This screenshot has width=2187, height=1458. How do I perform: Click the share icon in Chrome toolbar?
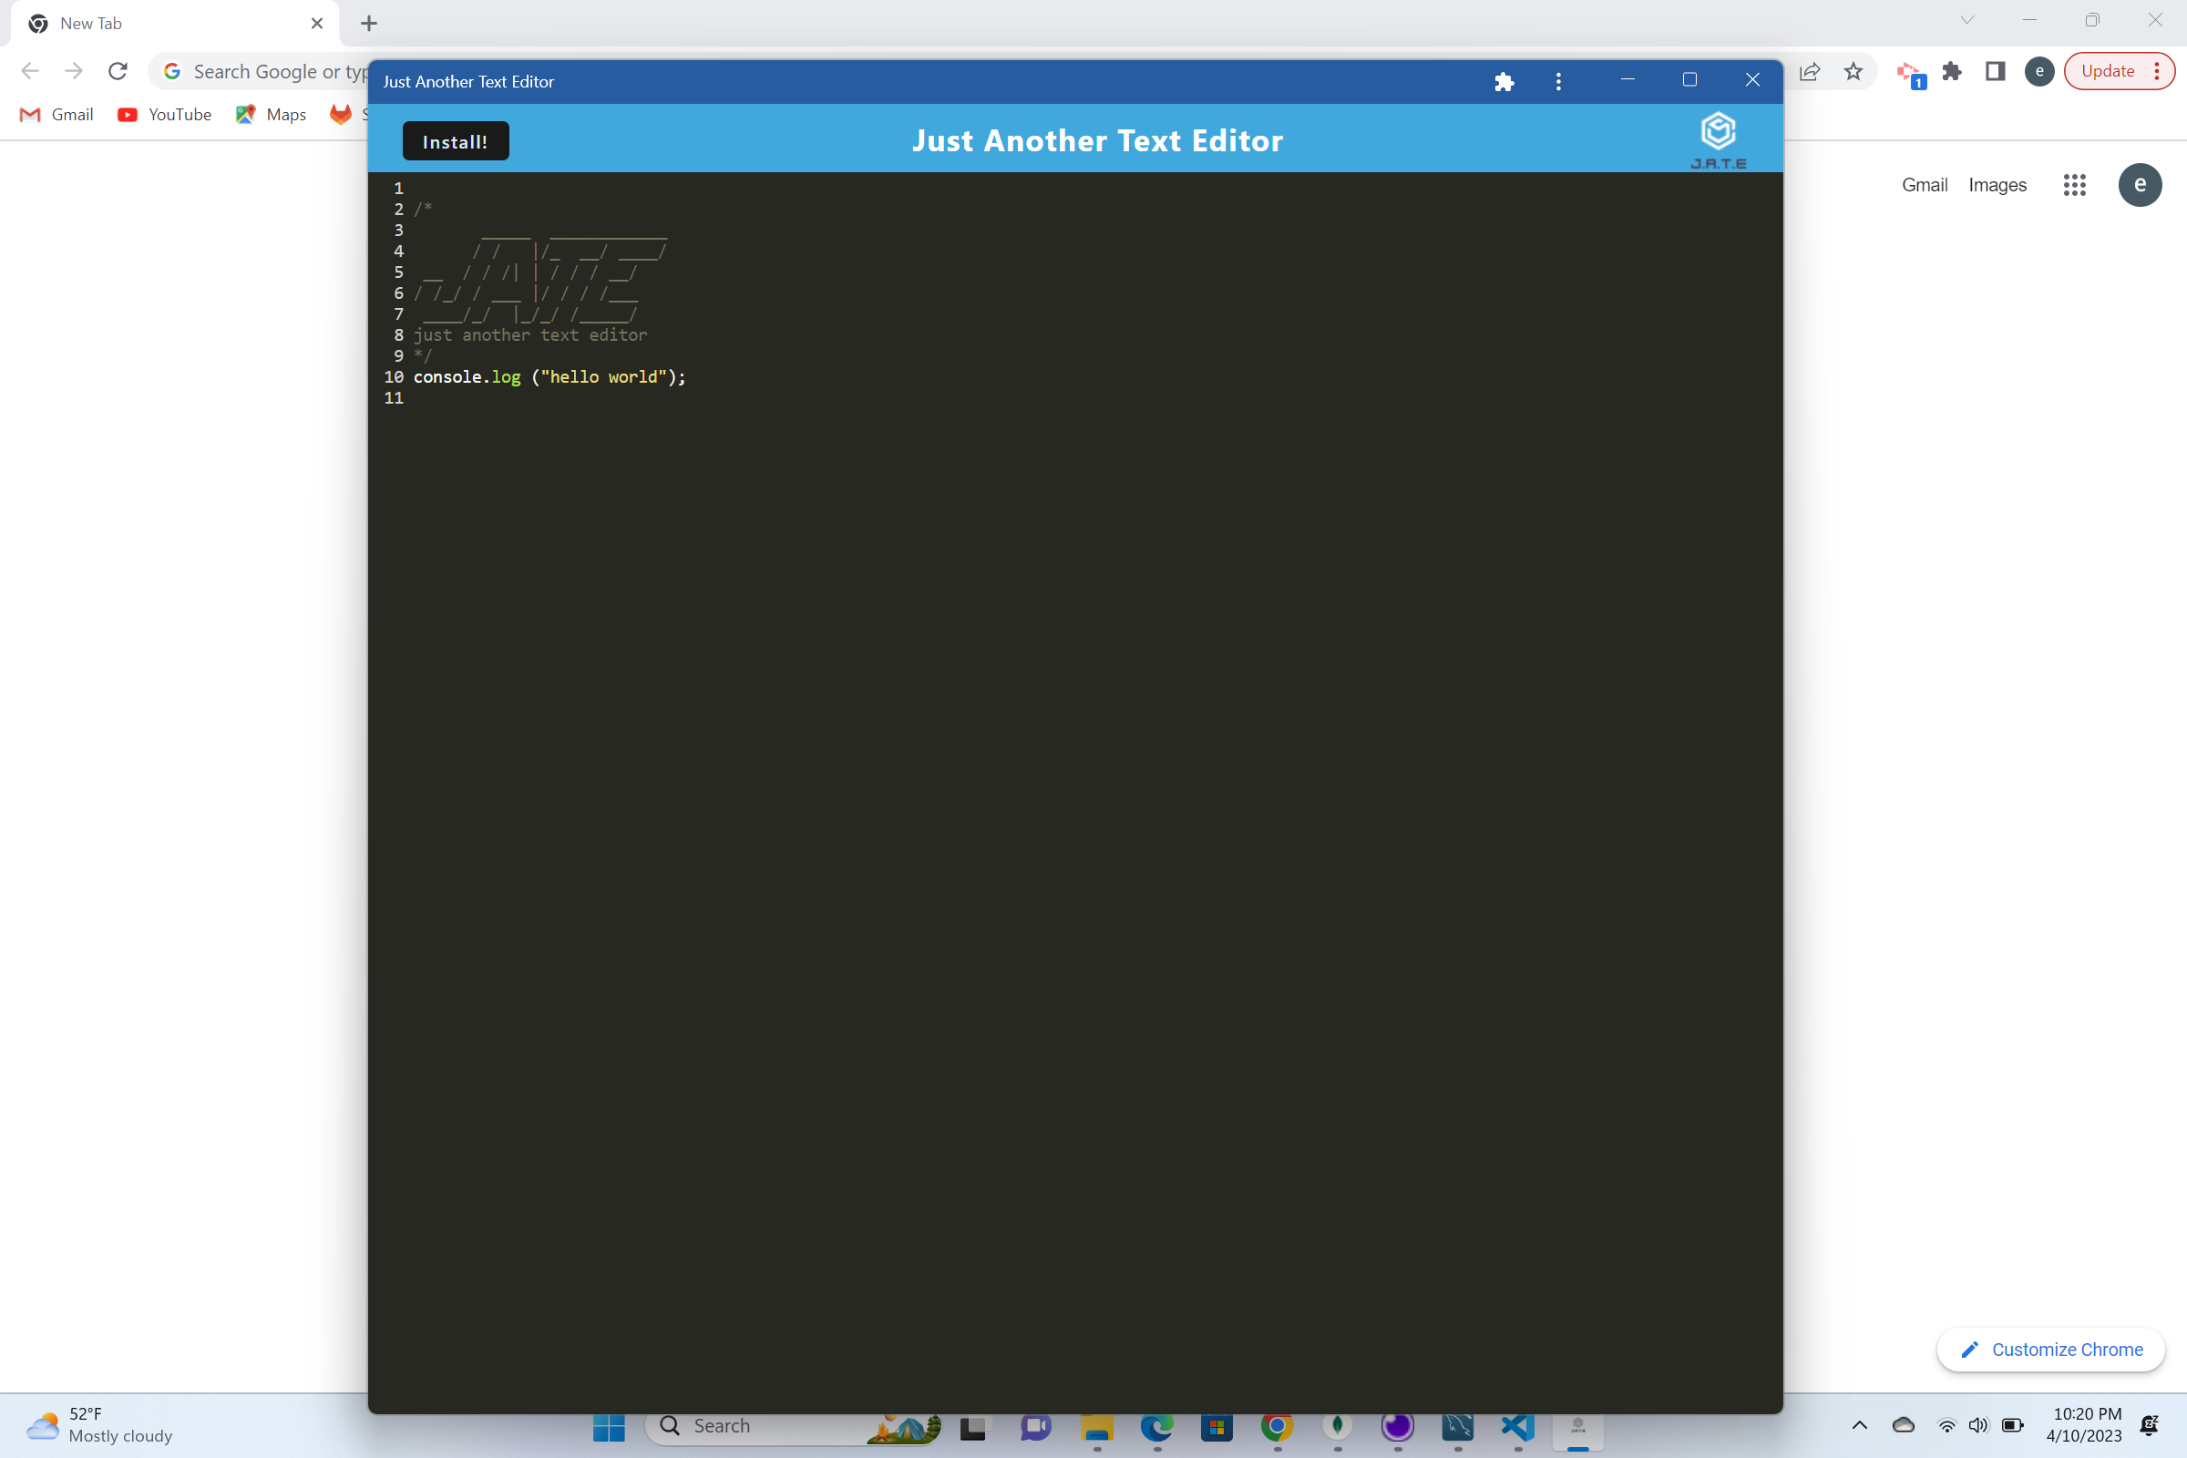click(x=1809, y=71)
